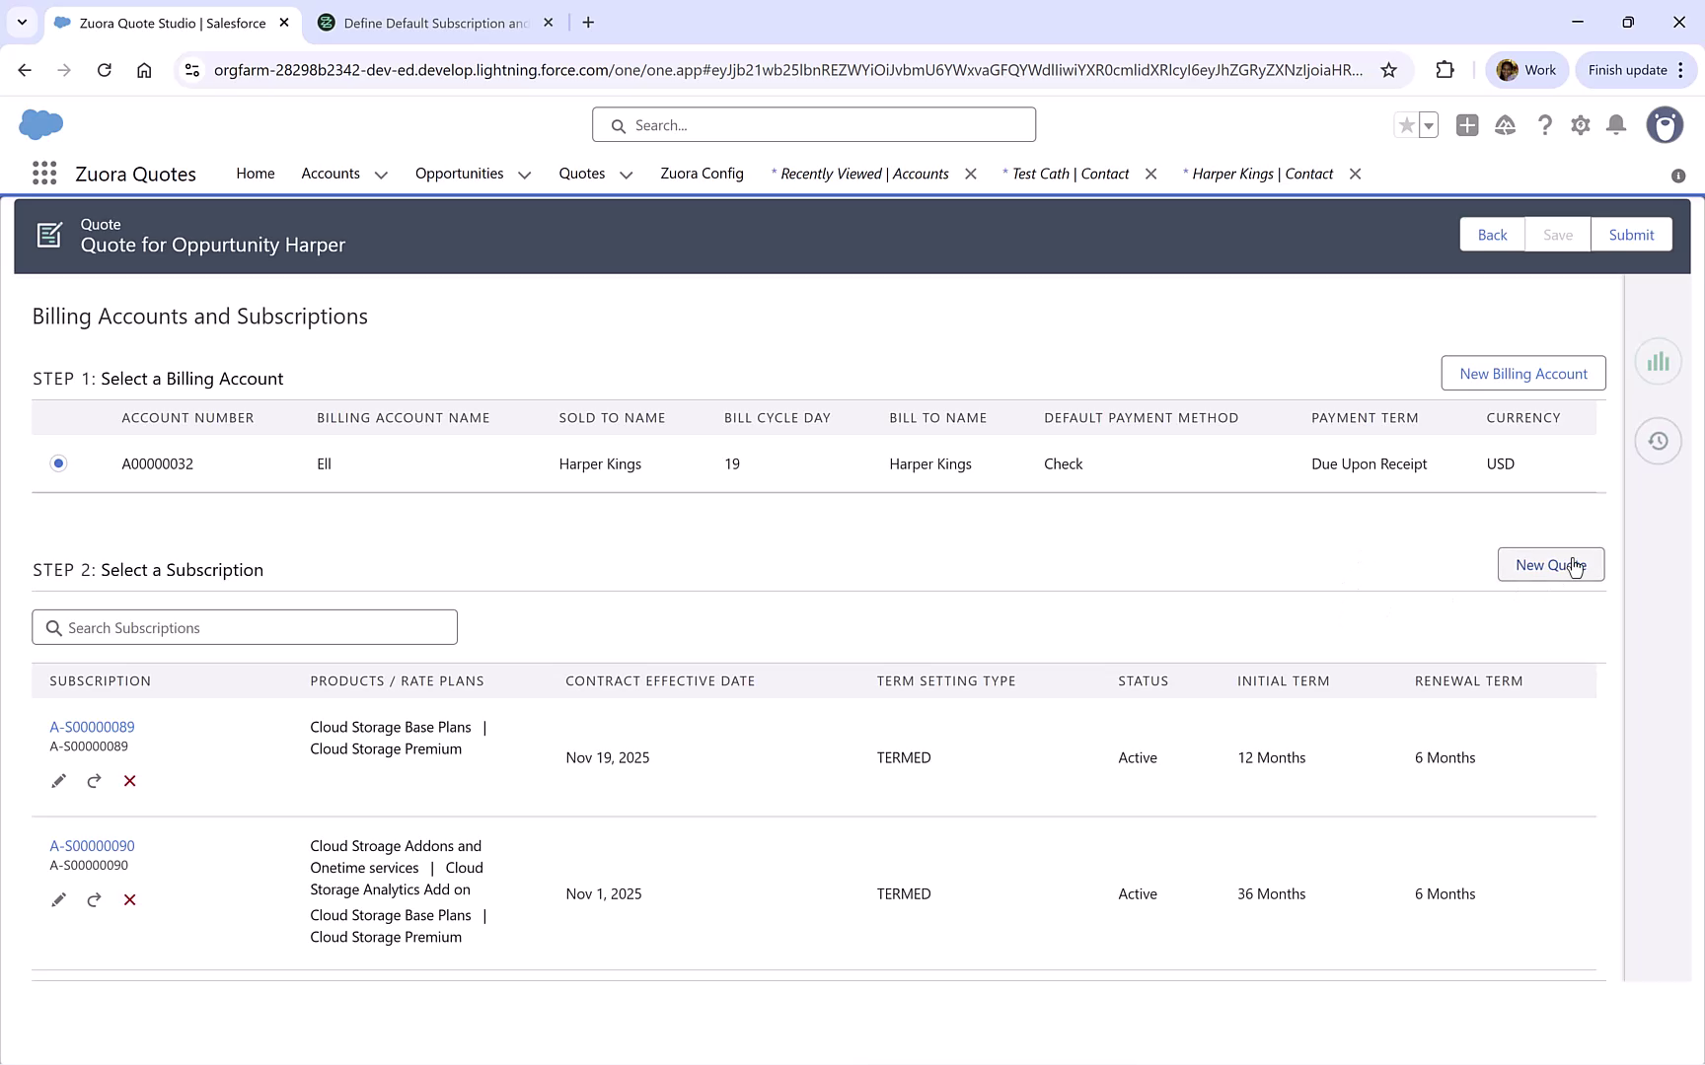Expand the Opportunities nav dropdown chevron
The image size is (1705, 1065).
(525, 175)
